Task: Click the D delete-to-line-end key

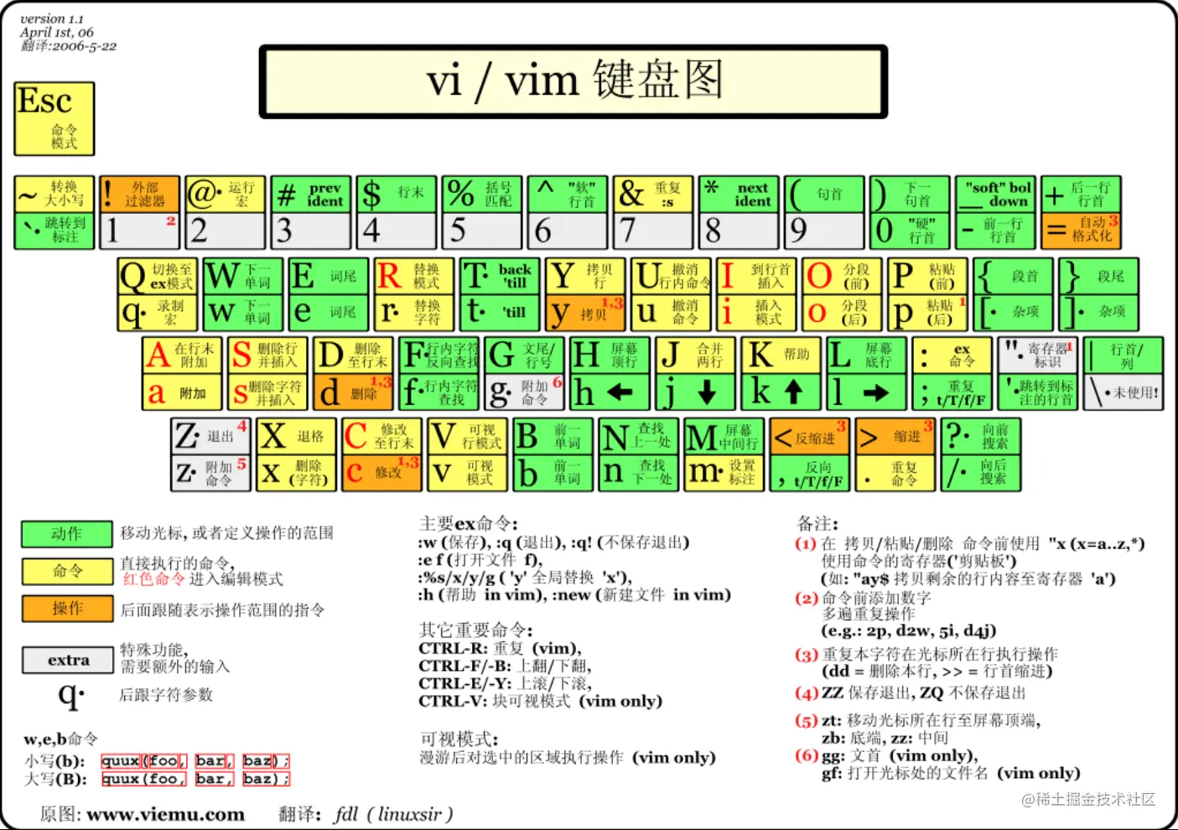Action: [x=353, y=353]
